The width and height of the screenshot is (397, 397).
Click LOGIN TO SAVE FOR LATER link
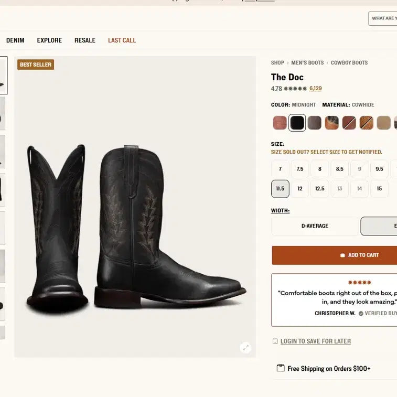316,341
